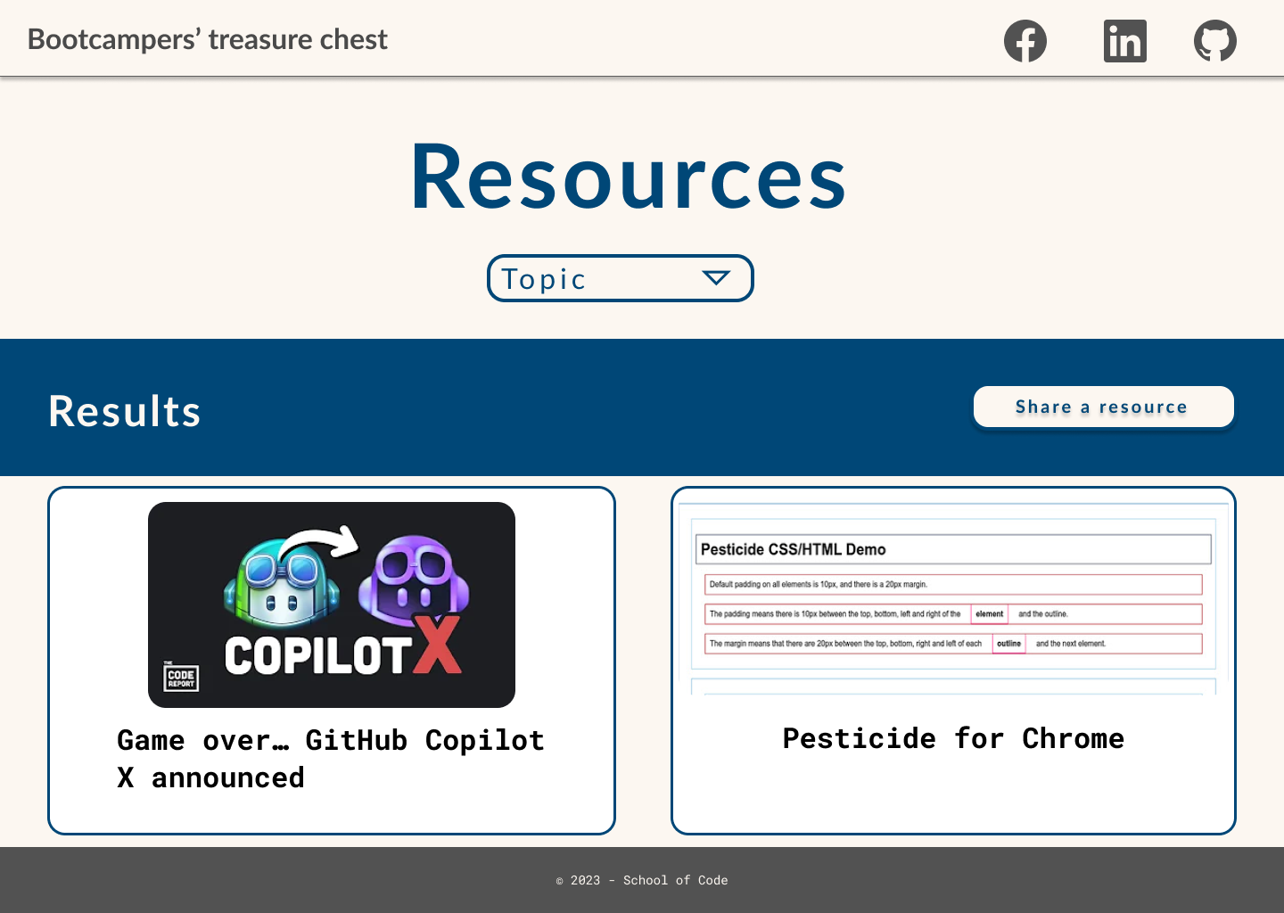Click the Topic dropdown arrow
Screen dimensions: 1284x913
[716, 278]
